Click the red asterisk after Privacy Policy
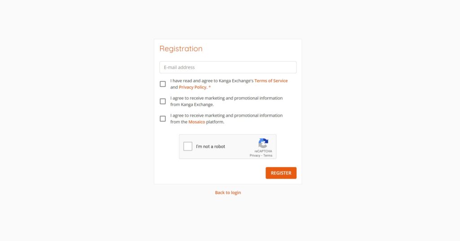Viewport: 460px width, 241px height. pos(209,87)
